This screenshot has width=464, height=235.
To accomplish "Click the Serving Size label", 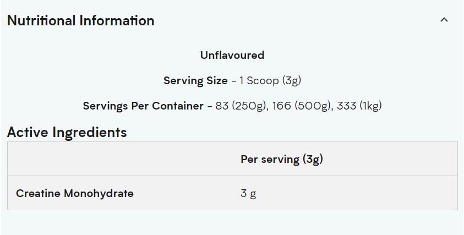I will [195, 80].
